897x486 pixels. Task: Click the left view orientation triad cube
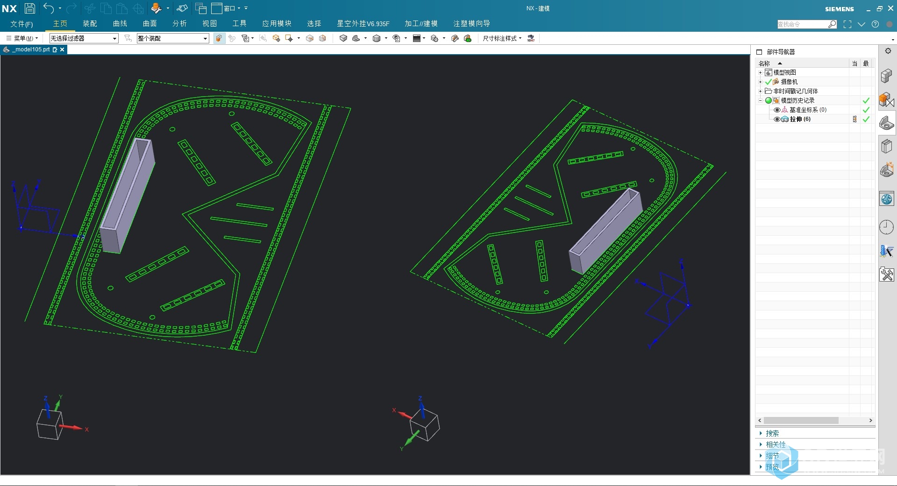point(50,424)
